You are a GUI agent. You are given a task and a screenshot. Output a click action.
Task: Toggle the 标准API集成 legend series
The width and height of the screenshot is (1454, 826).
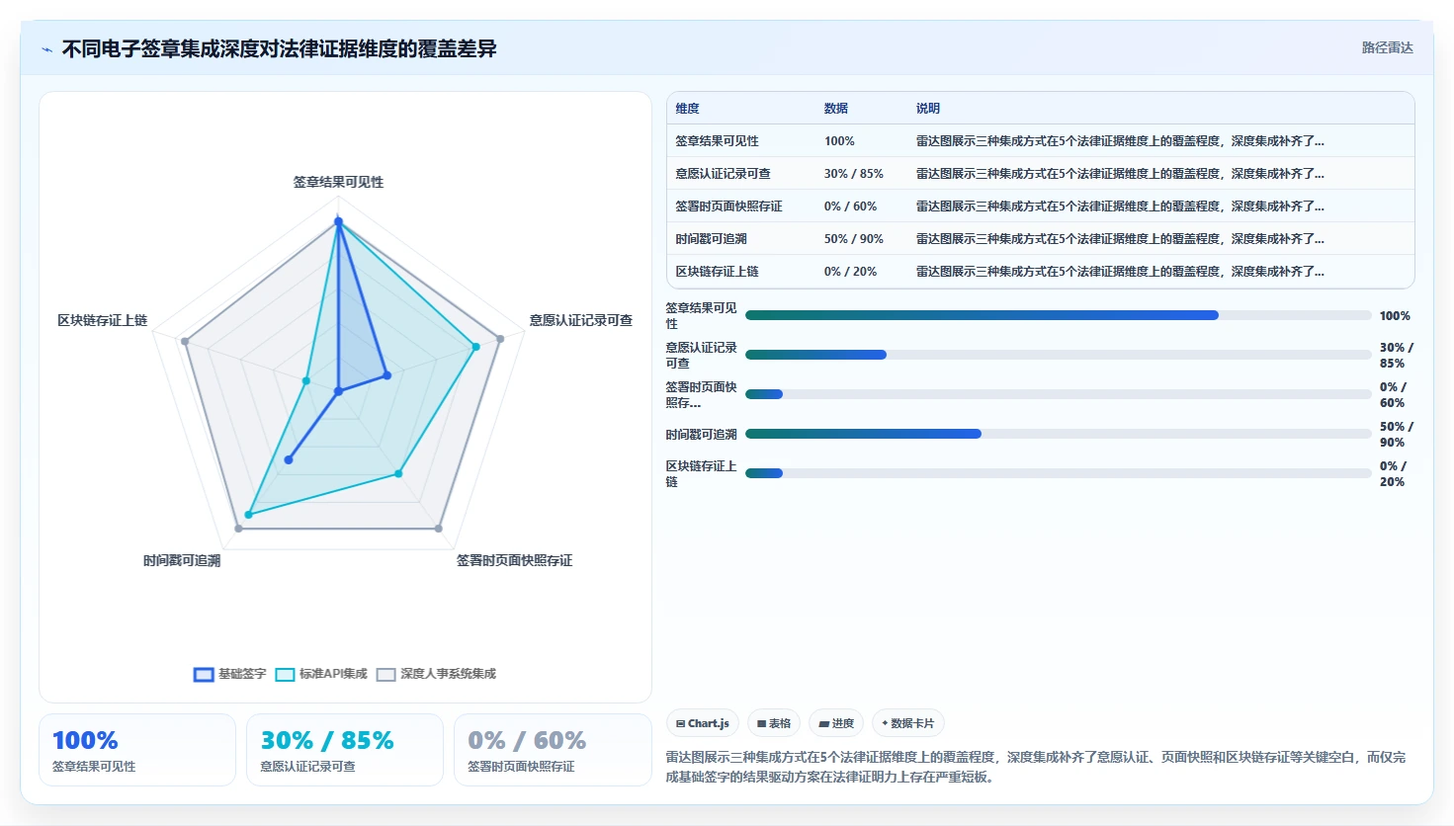click(x=321, y=674)
